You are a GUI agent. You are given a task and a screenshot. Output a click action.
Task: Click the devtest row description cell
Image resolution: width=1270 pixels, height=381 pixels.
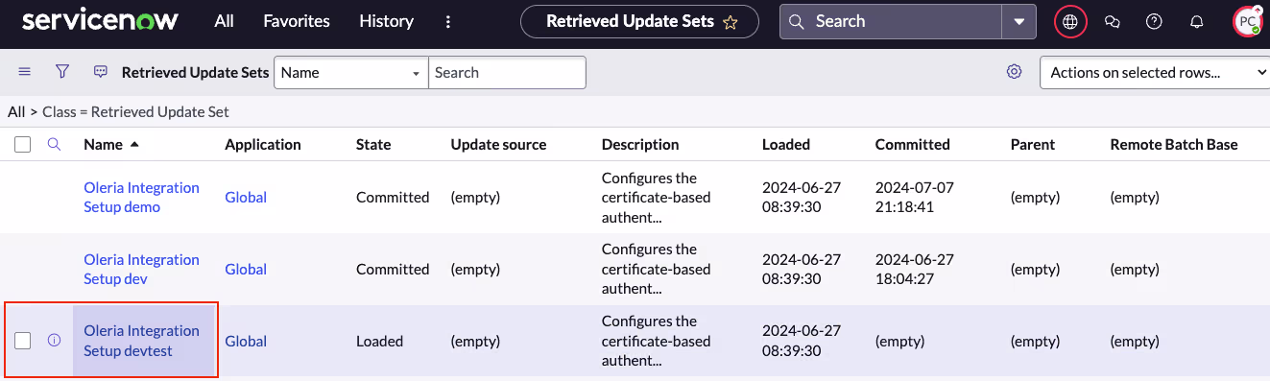[x=657, y=342]
